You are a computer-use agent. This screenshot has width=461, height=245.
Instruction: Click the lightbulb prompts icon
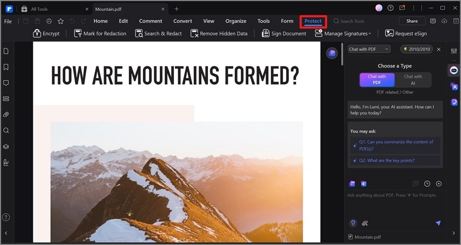point(353,223)
